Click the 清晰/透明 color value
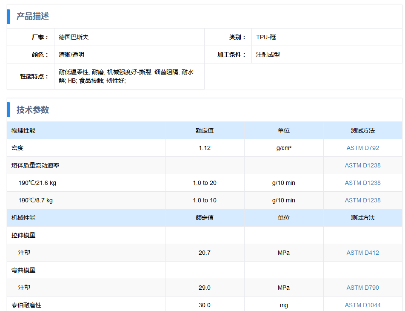The width and height of the screenshot is (405, 311). tap(71, 55)
